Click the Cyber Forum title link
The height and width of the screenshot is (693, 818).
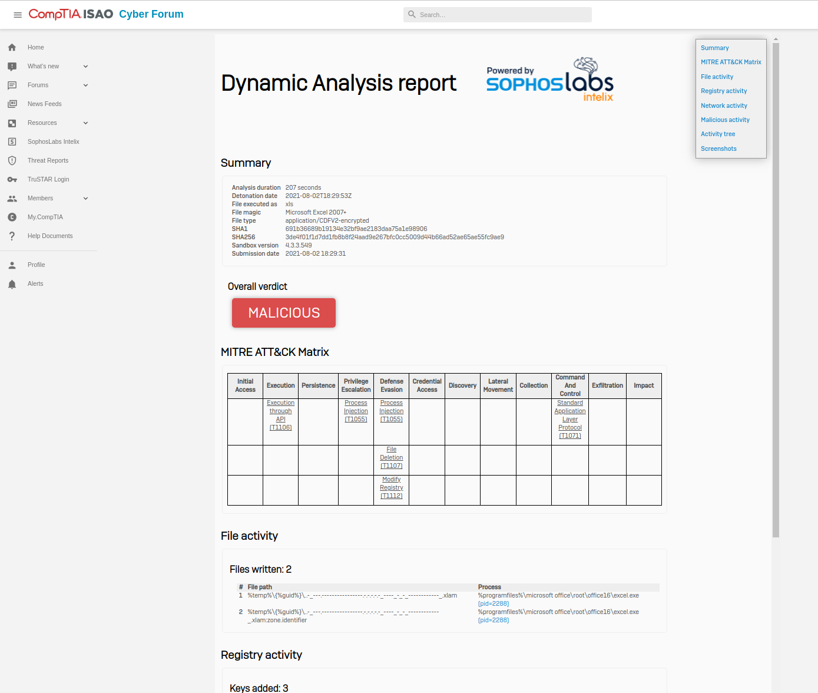tap(151, 14)
